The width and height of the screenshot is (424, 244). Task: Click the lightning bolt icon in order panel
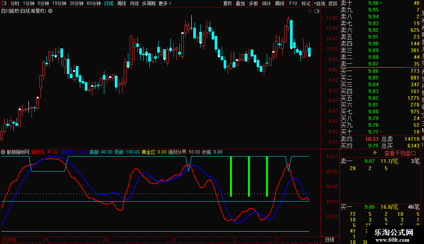(375, 153)
